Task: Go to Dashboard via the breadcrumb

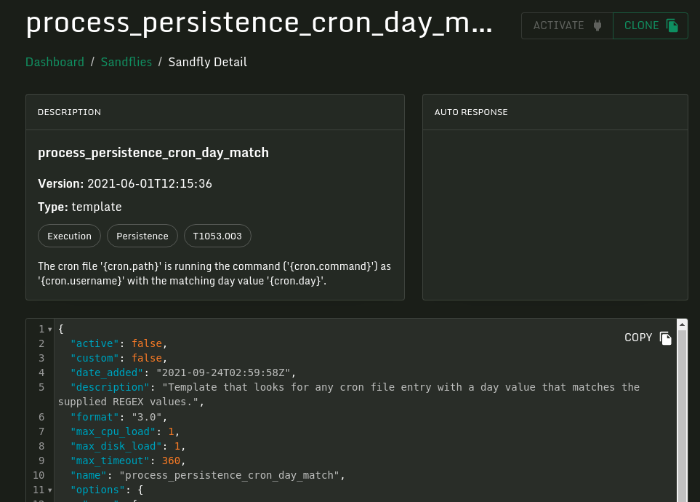Action: pyautogui.click(x=55, y=62)
